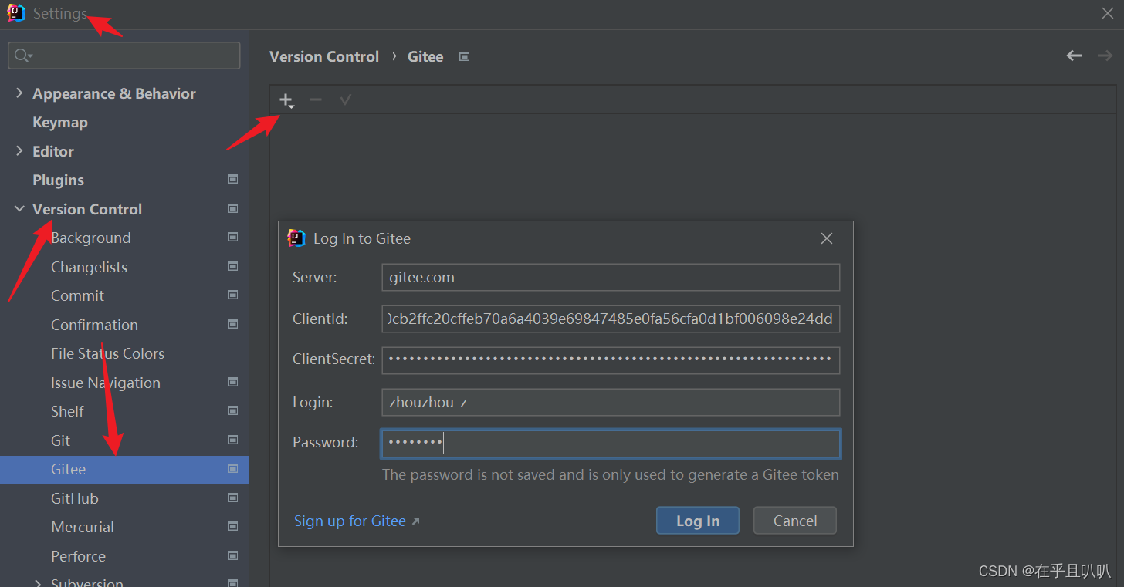1124x587 pixels.
Task: Open File Status Colors settings
Action: 107,353
